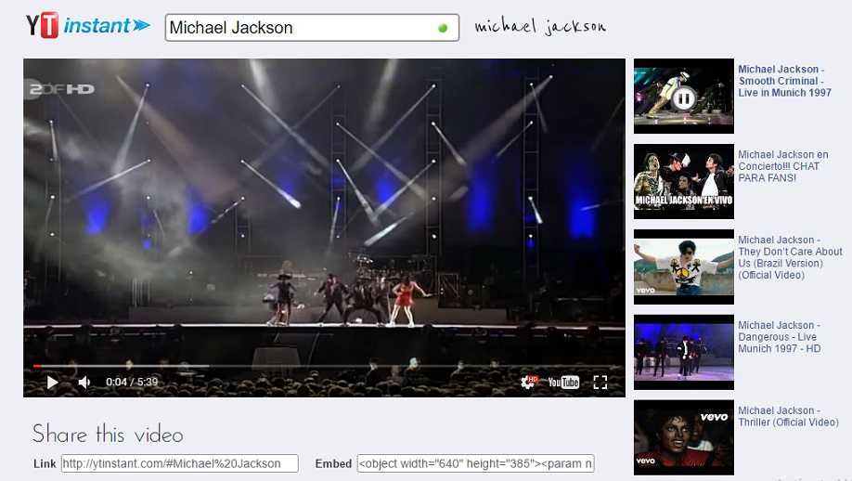Screen dimensions: 852x481
Task: Open the HD quality settings gear
Action: 529,382
